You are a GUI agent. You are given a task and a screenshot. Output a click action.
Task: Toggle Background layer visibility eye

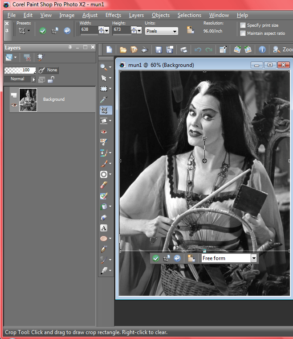14,105
